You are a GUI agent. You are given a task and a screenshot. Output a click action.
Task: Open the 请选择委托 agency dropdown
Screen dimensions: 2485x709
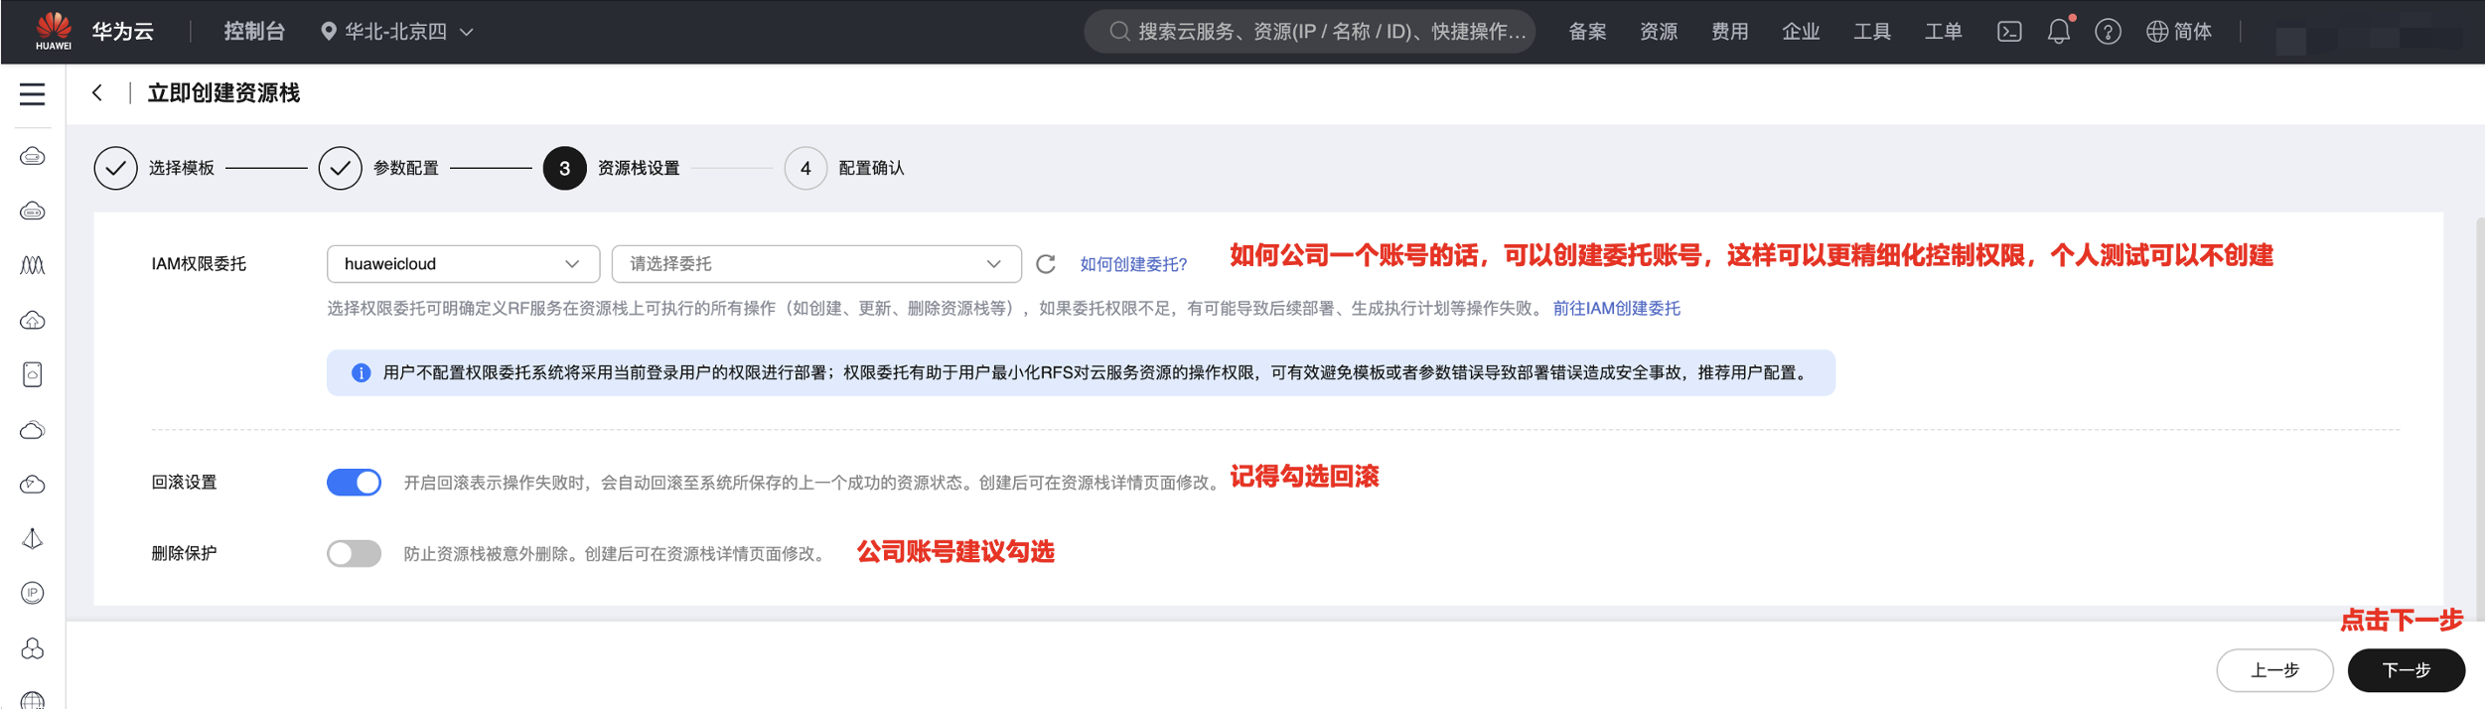[x=816, y=264]
